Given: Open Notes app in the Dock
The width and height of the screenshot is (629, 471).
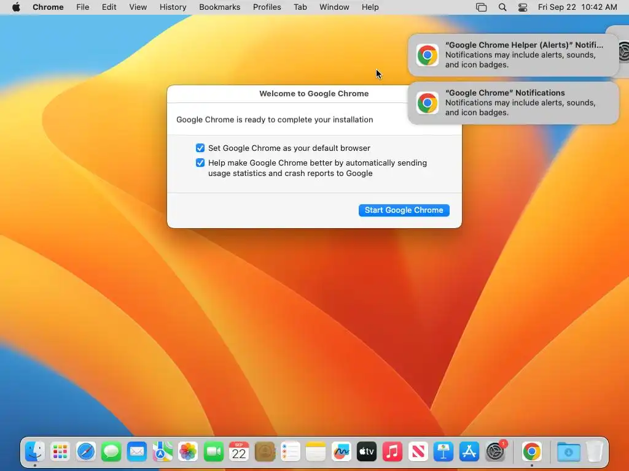Looking at the screenshot, I should click(x=316, y=452).
